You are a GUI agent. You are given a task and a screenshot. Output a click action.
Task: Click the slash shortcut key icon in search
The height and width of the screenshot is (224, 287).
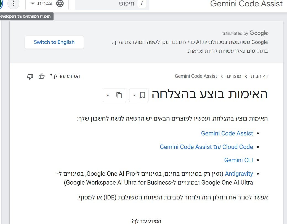(142, 3)
